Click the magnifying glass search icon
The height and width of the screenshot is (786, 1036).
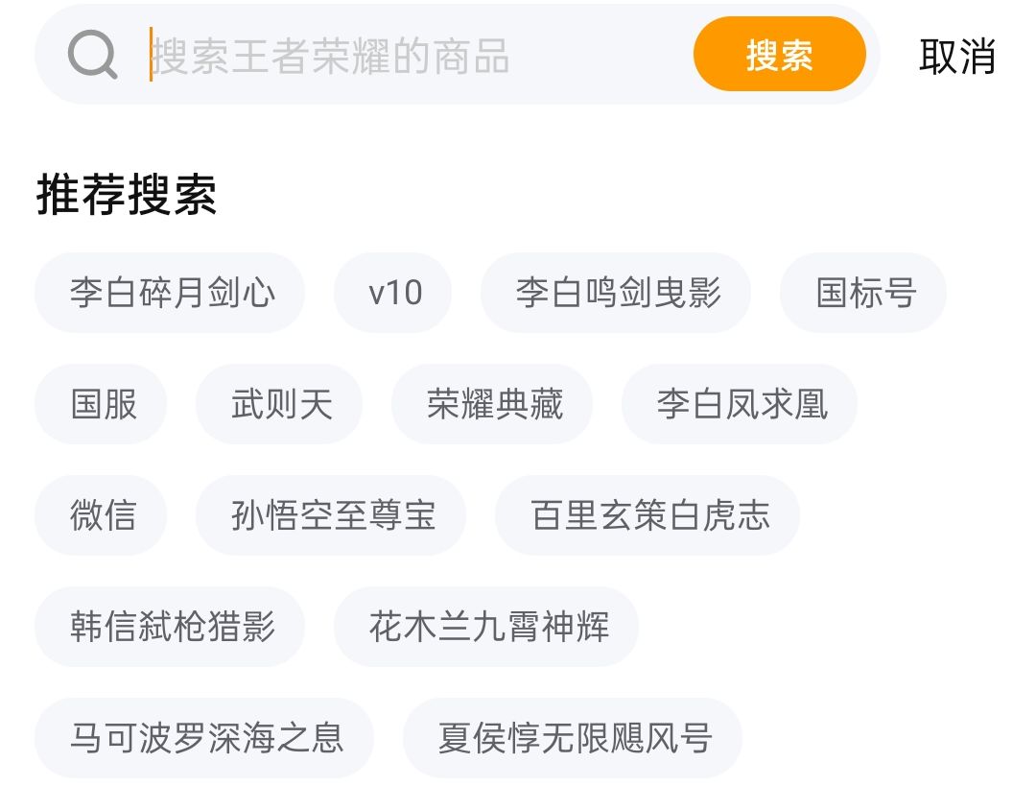(92, 56)
